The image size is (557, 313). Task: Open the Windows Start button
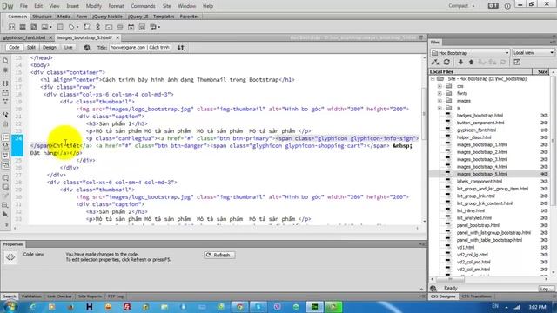tap(10, 307)
